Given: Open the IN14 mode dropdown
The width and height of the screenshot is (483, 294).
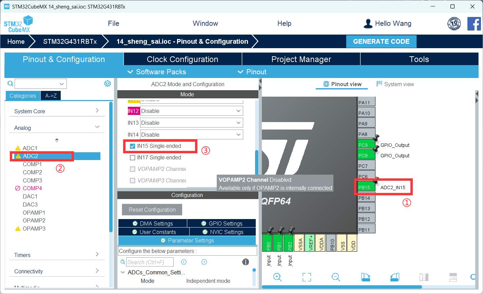Looking at the screenshot, I should [192, 135].
